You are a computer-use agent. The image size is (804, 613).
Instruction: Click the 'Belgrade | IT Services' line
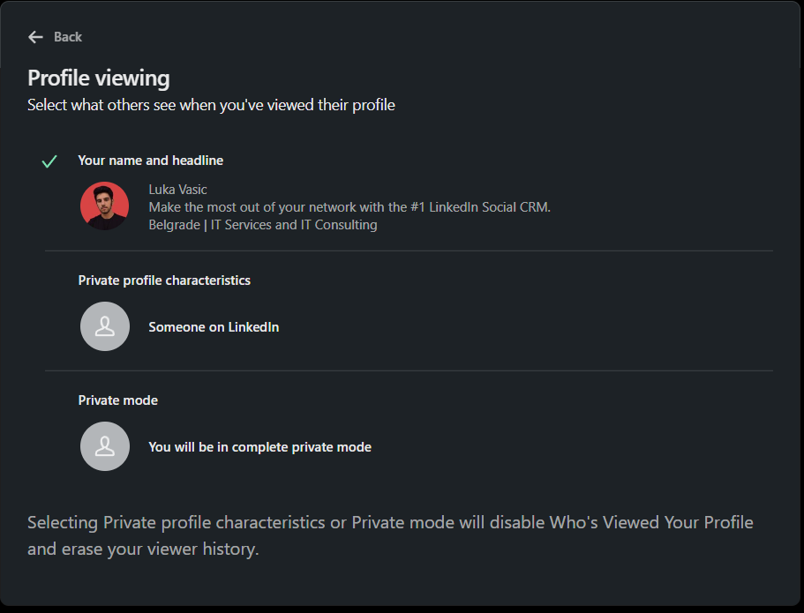(x=262, y=225)
